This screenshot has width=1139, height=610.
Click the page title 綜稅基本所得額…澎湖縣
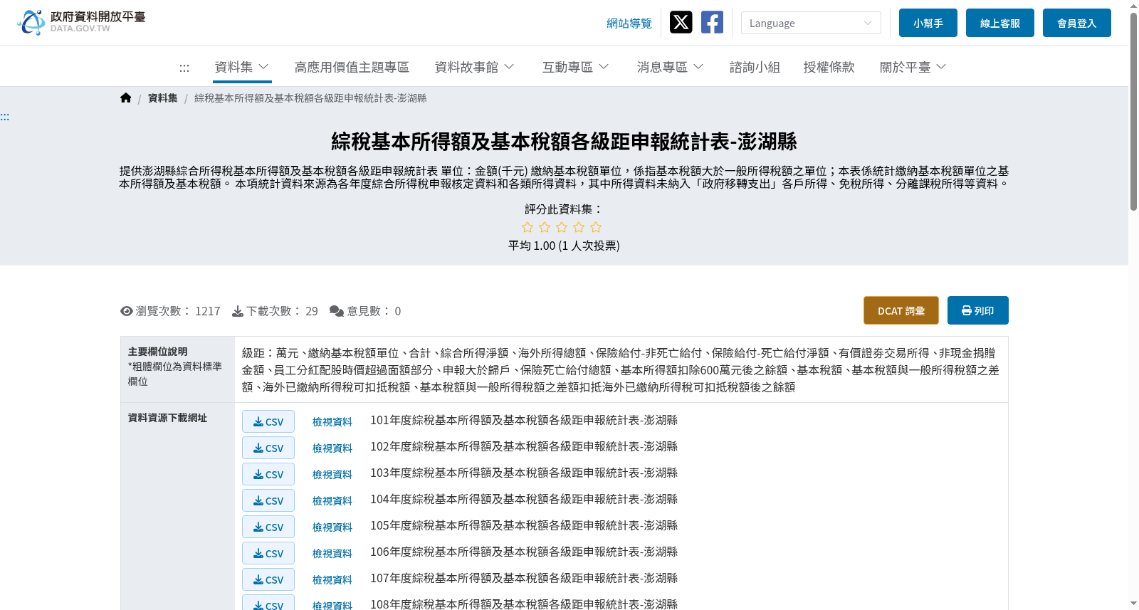(564, 142)
